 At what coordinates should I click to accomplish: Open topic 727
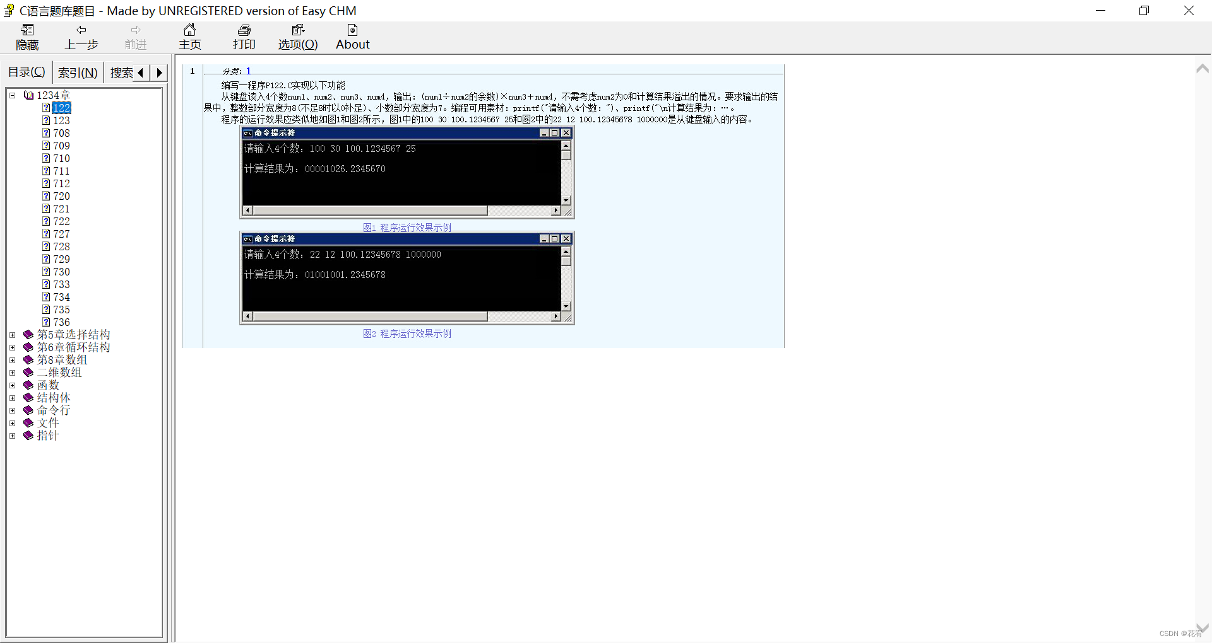point(61,234)
